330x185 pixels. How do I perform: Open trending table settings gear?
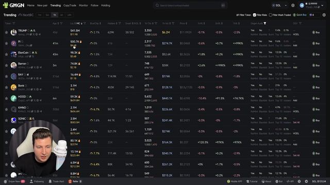click(324, 15)
